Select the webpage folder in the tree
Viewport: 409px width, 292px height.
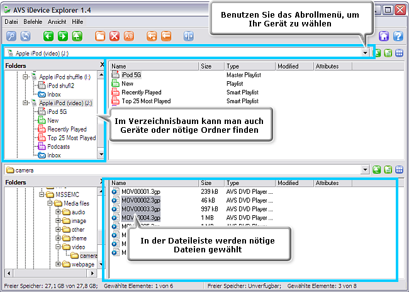[82, 264]
